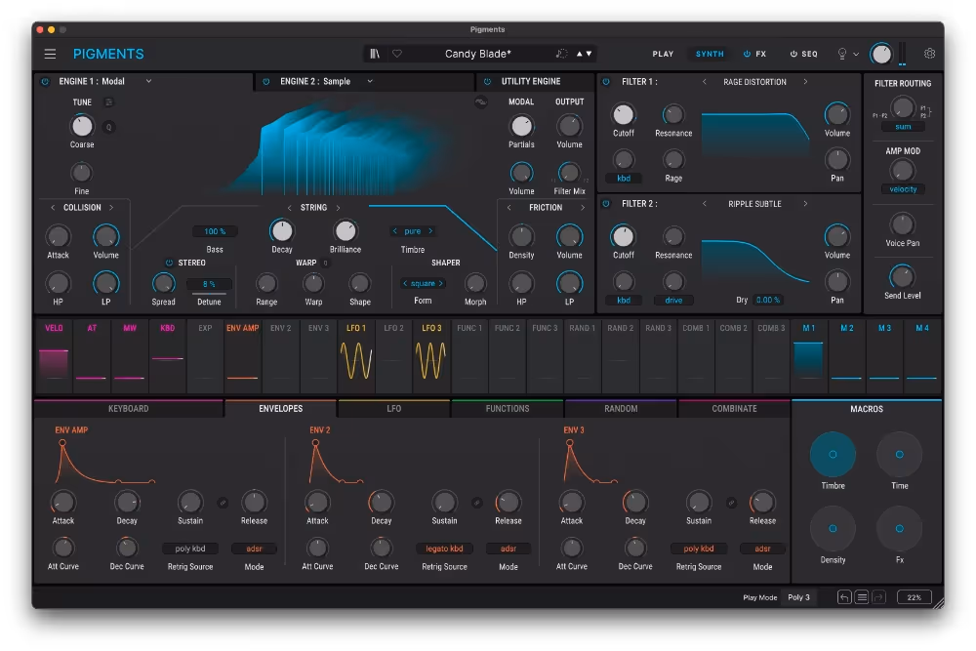Open settings gear icon
The image size is (976, 651).
click(929, 54)
